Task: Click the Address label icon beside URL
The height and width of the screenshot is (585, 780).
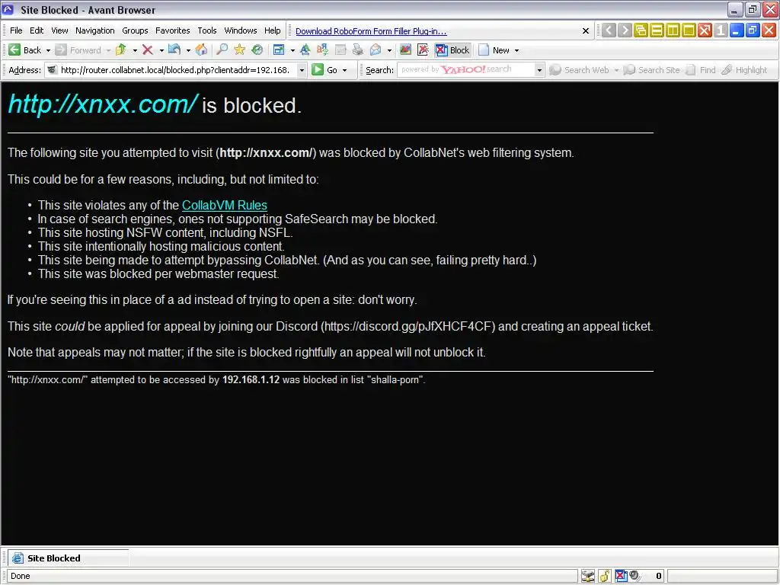Action: (52, 70)
